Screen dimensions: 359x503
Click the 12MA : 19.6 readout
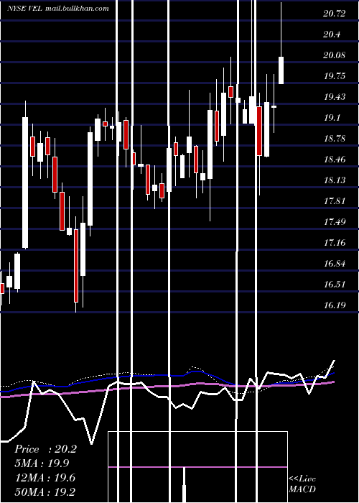point(45,477)
